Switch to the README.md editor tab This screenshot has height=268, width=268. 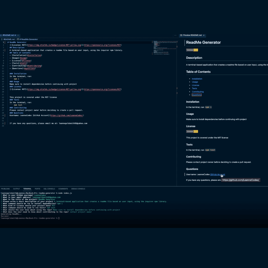[x=9, y=35]
